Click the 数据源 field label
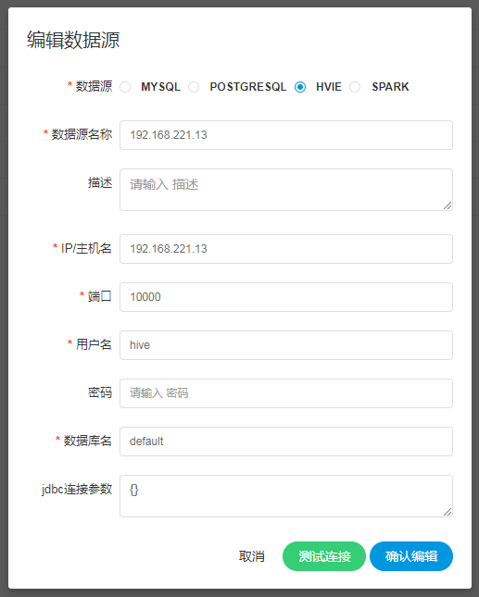479x597 pixels. (94, 86)
